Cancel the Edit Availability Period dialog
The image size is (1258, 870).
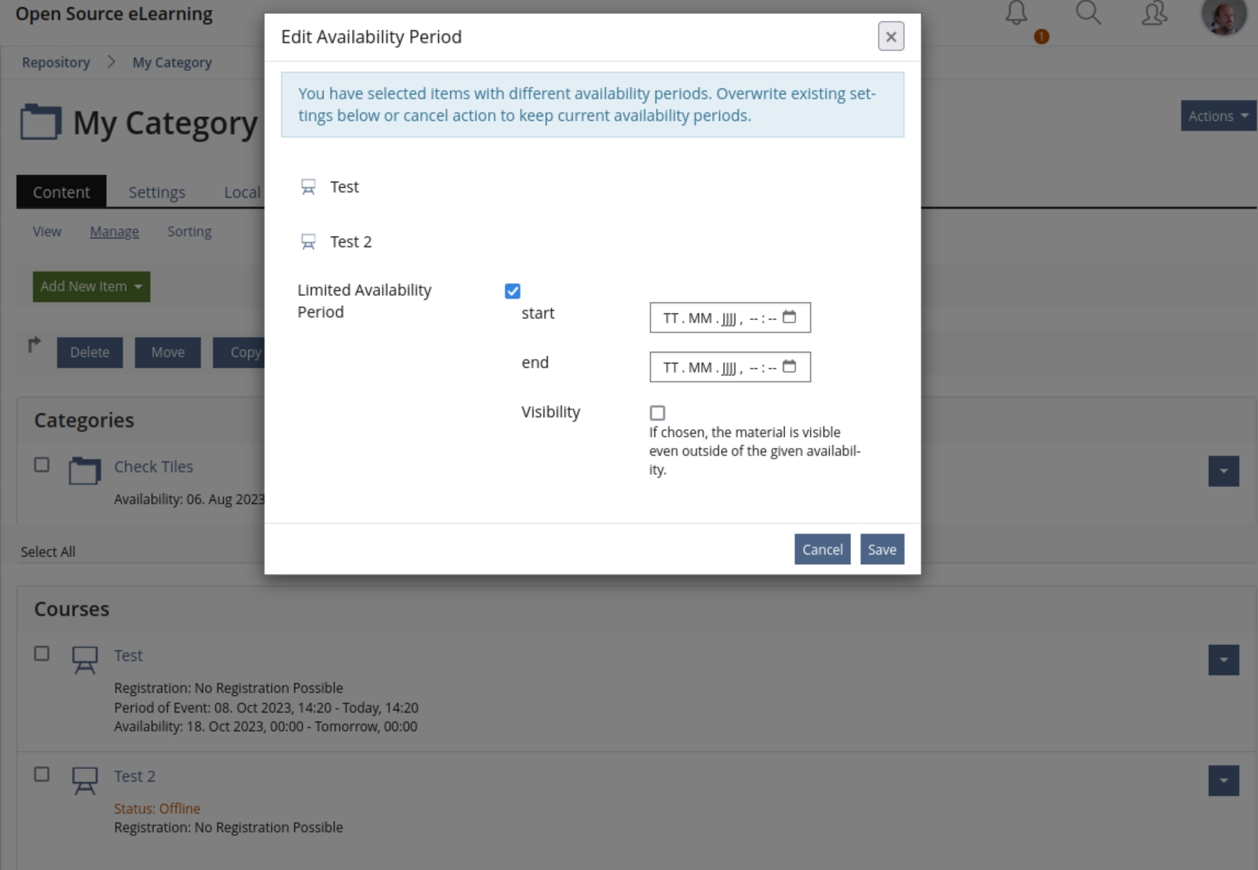tap(822, 549)
